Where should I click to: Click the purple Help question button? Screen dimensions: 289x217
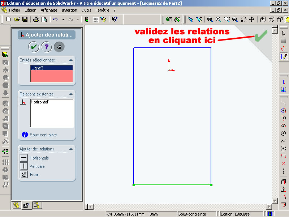click(x=47, y=47)
